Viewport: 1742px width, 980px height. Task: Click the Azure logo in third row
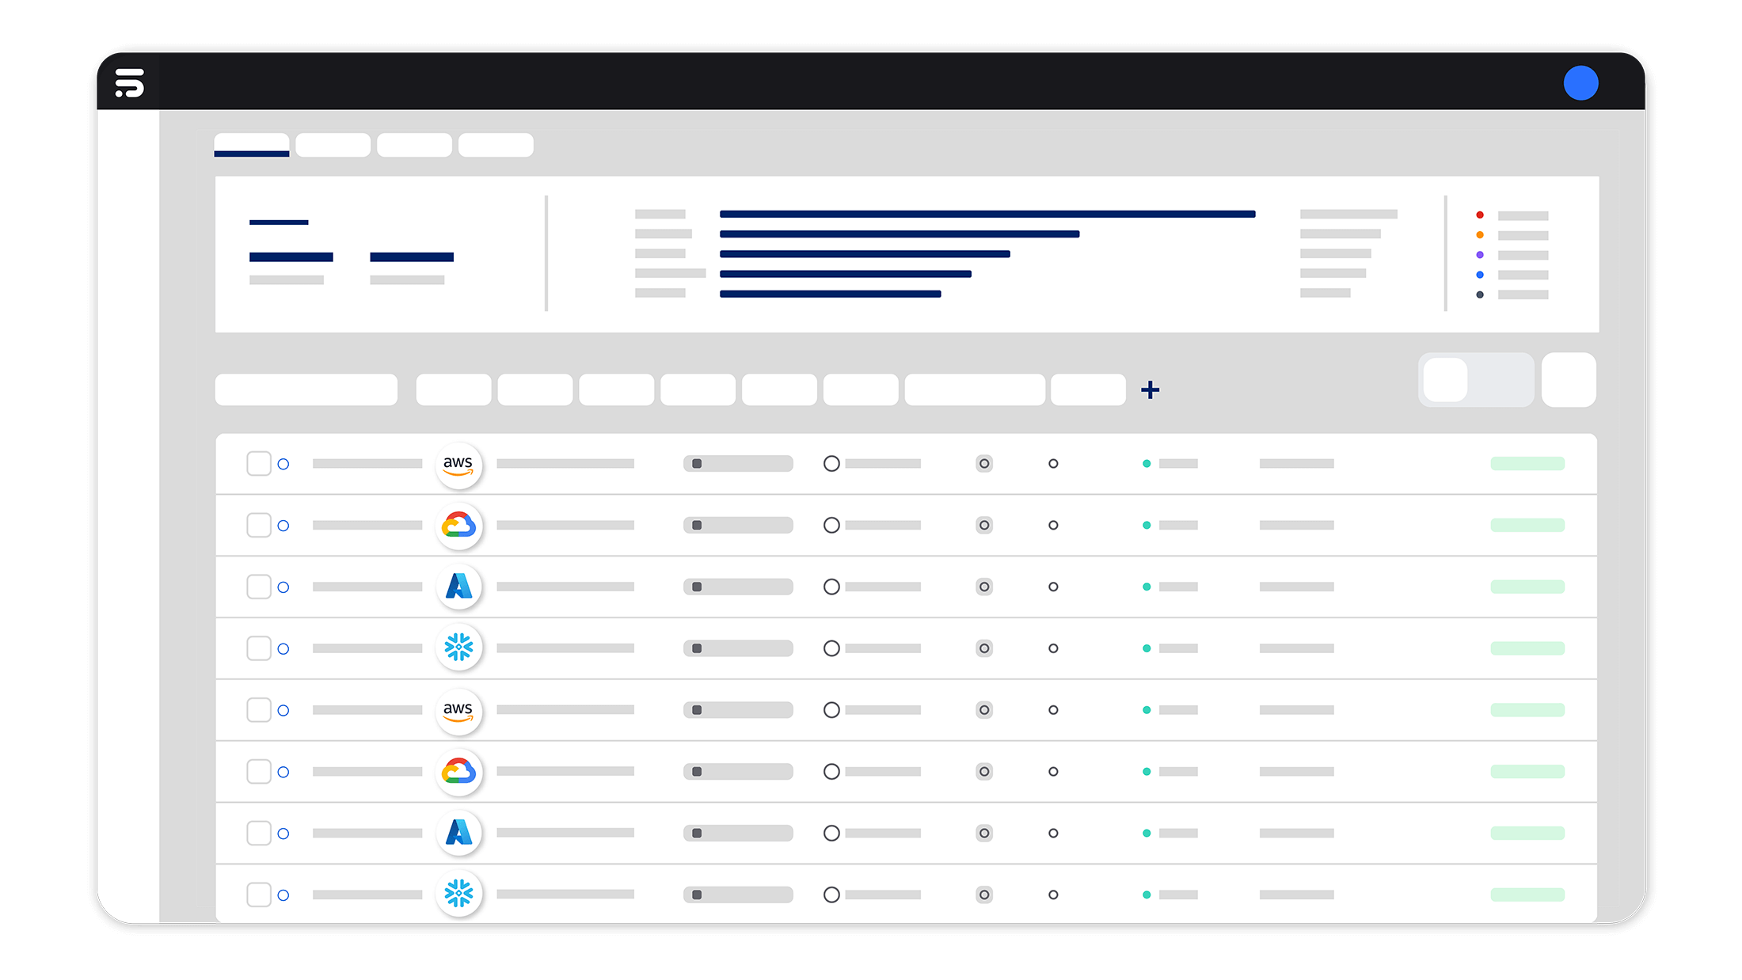(x=458, y=587)
